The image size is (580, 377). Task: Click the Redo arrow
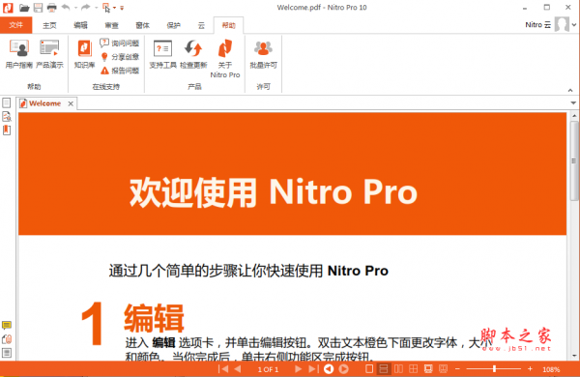click(x=86, y=8)
